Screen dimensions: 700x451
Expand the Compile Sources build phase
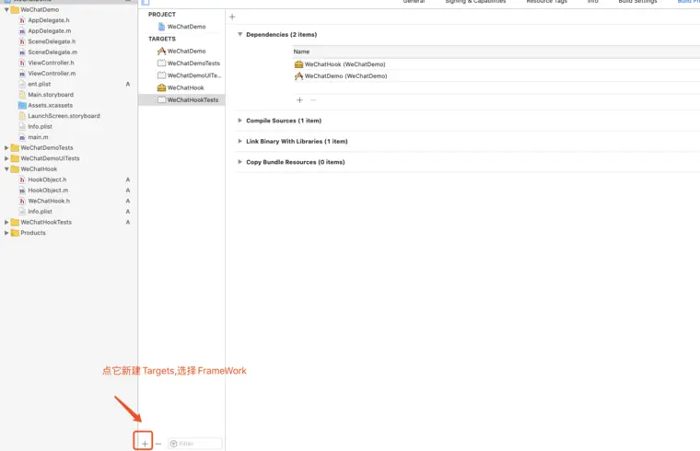[239, 121]
